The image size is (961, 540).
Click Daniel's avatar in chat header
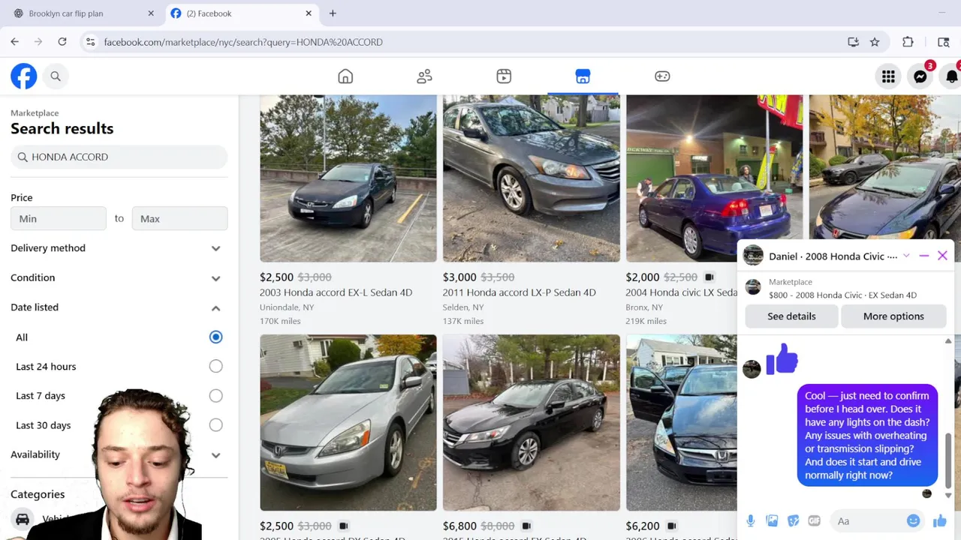click(753, 256)
